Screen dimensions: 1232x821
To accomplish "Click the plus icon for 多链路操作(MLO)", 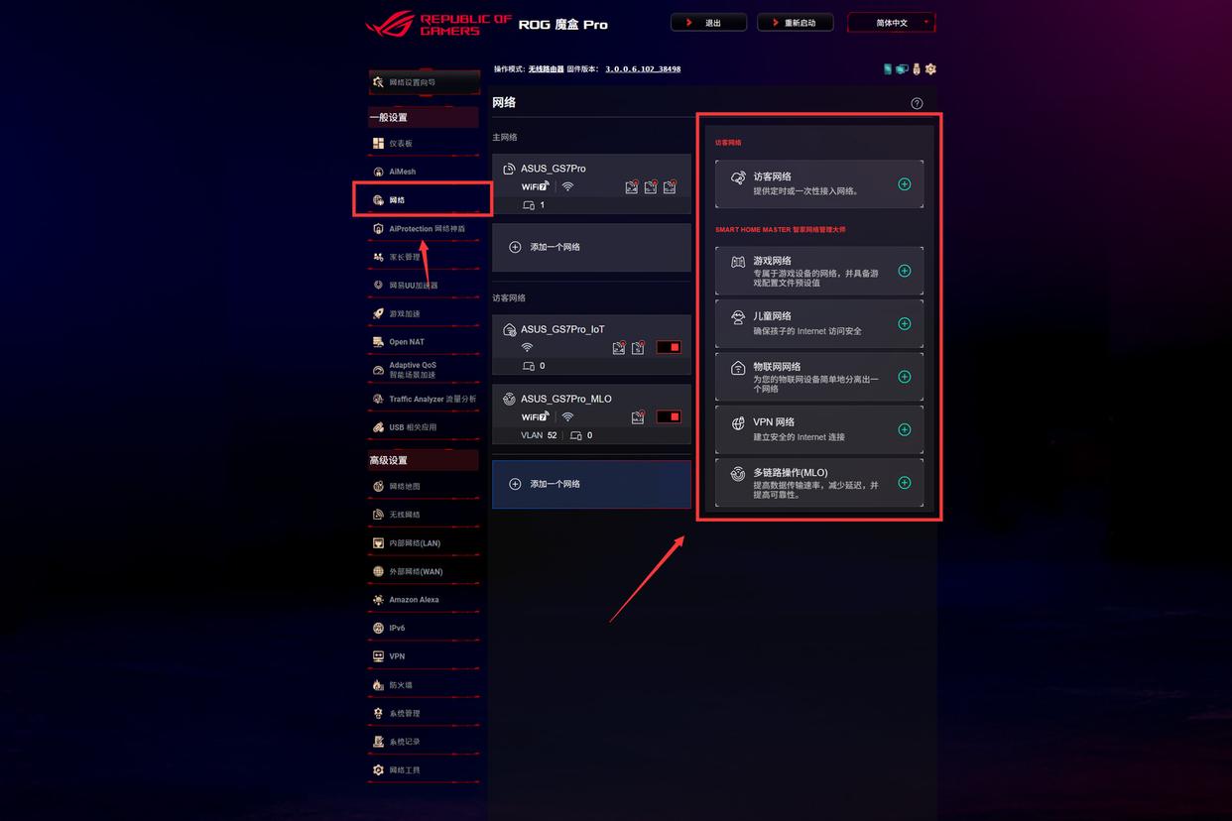I will click(904, 483).
